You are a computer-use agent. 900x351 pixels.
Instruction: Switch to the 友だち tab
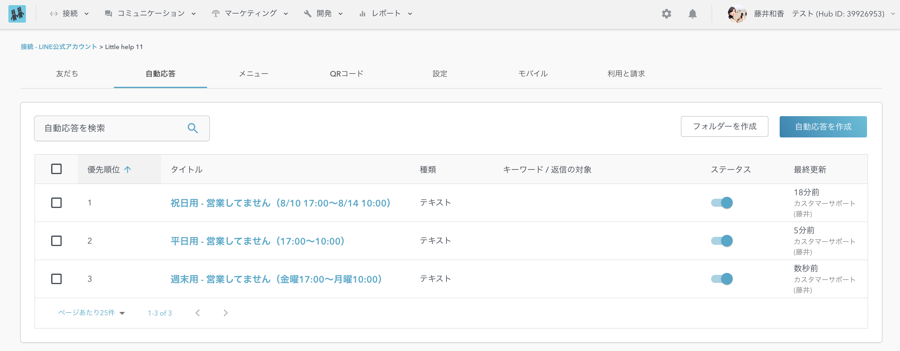67,74
